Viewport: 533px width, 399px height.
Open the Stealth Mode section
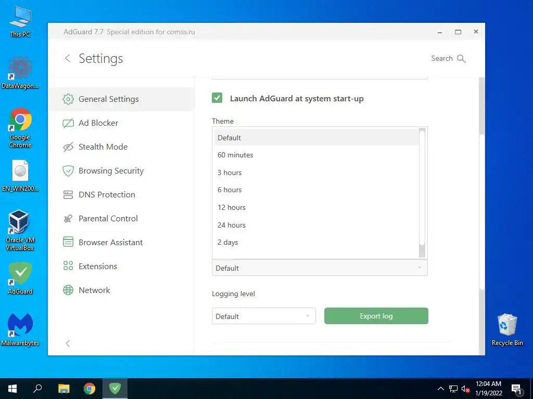point(121,147)
